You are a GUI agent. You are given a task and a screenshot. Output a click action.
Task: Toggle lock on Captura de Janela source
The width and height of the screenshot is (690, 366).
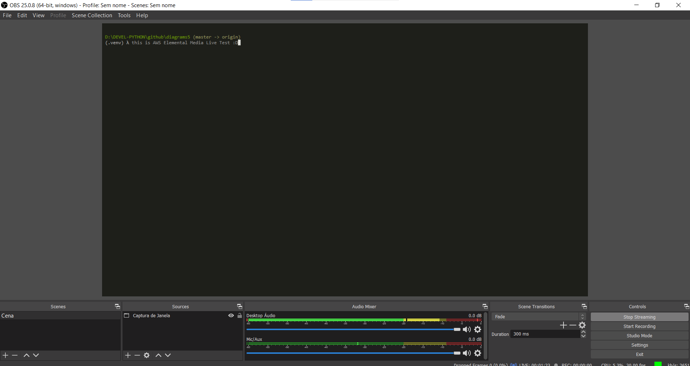click(240, 315)
